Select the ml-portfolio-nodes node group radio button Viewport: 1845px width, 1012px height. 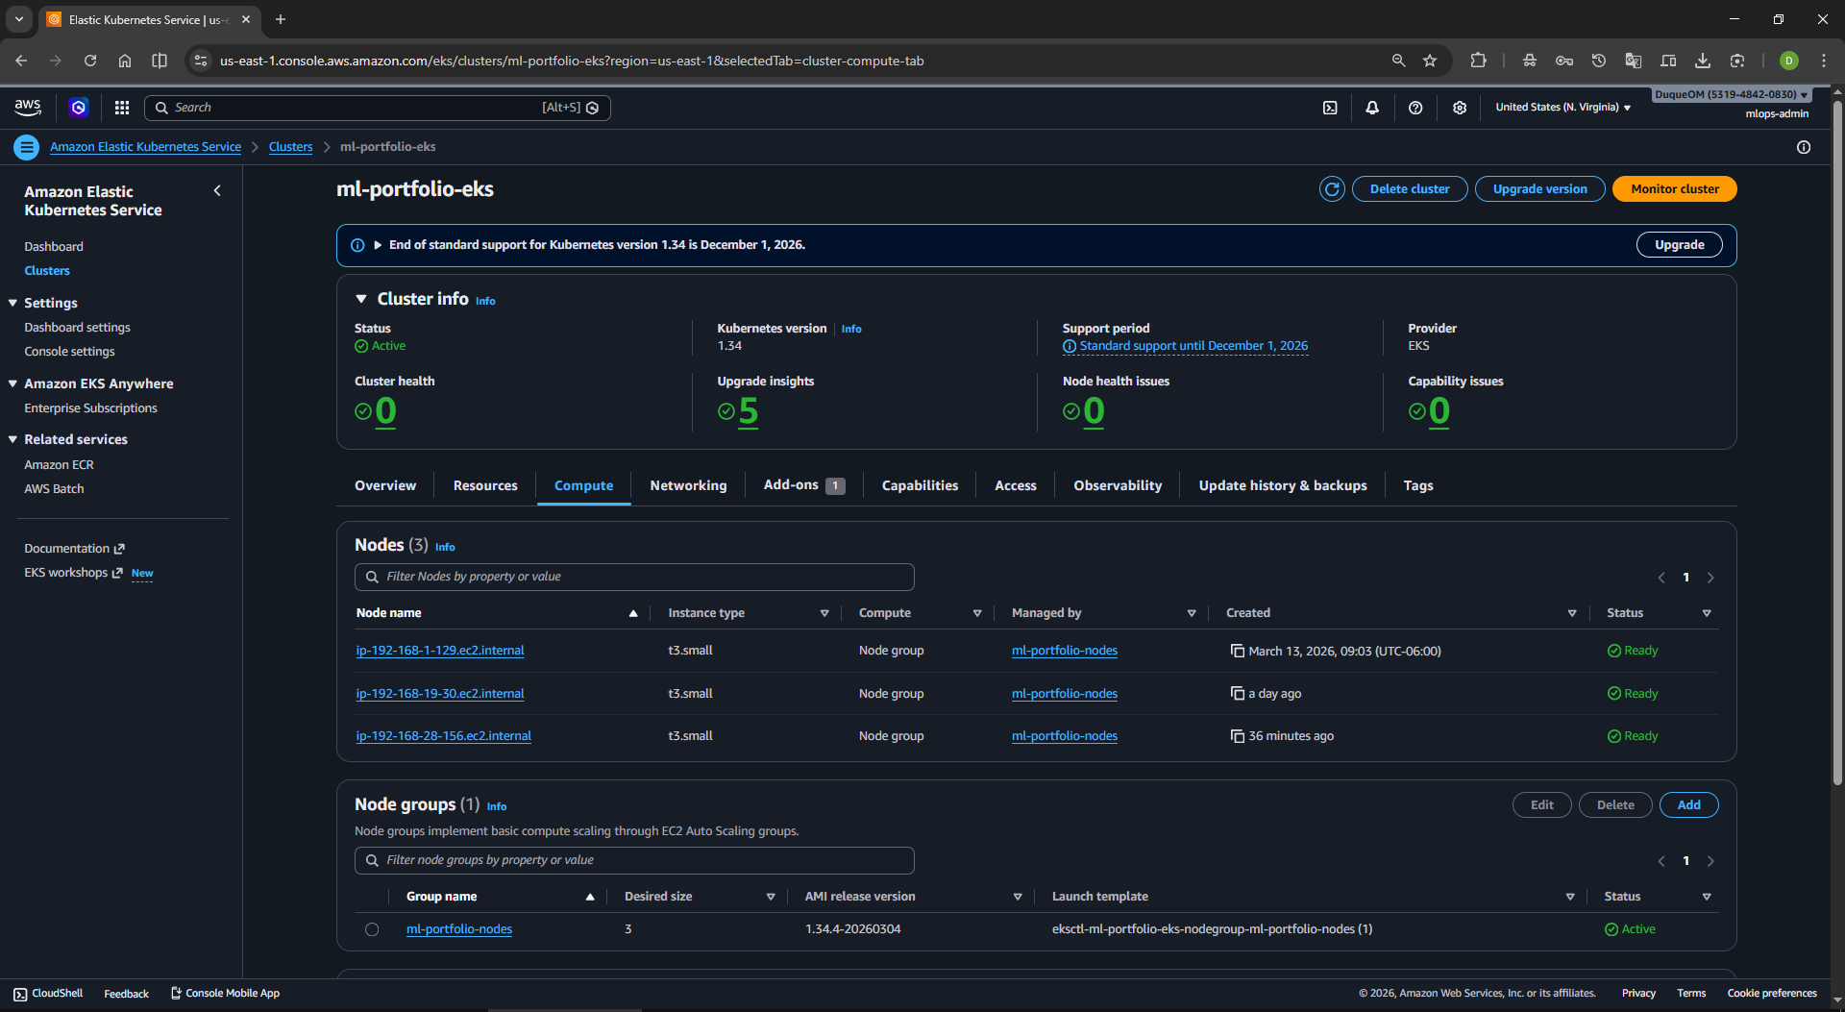pyautogui.click(x=372, y=929)
